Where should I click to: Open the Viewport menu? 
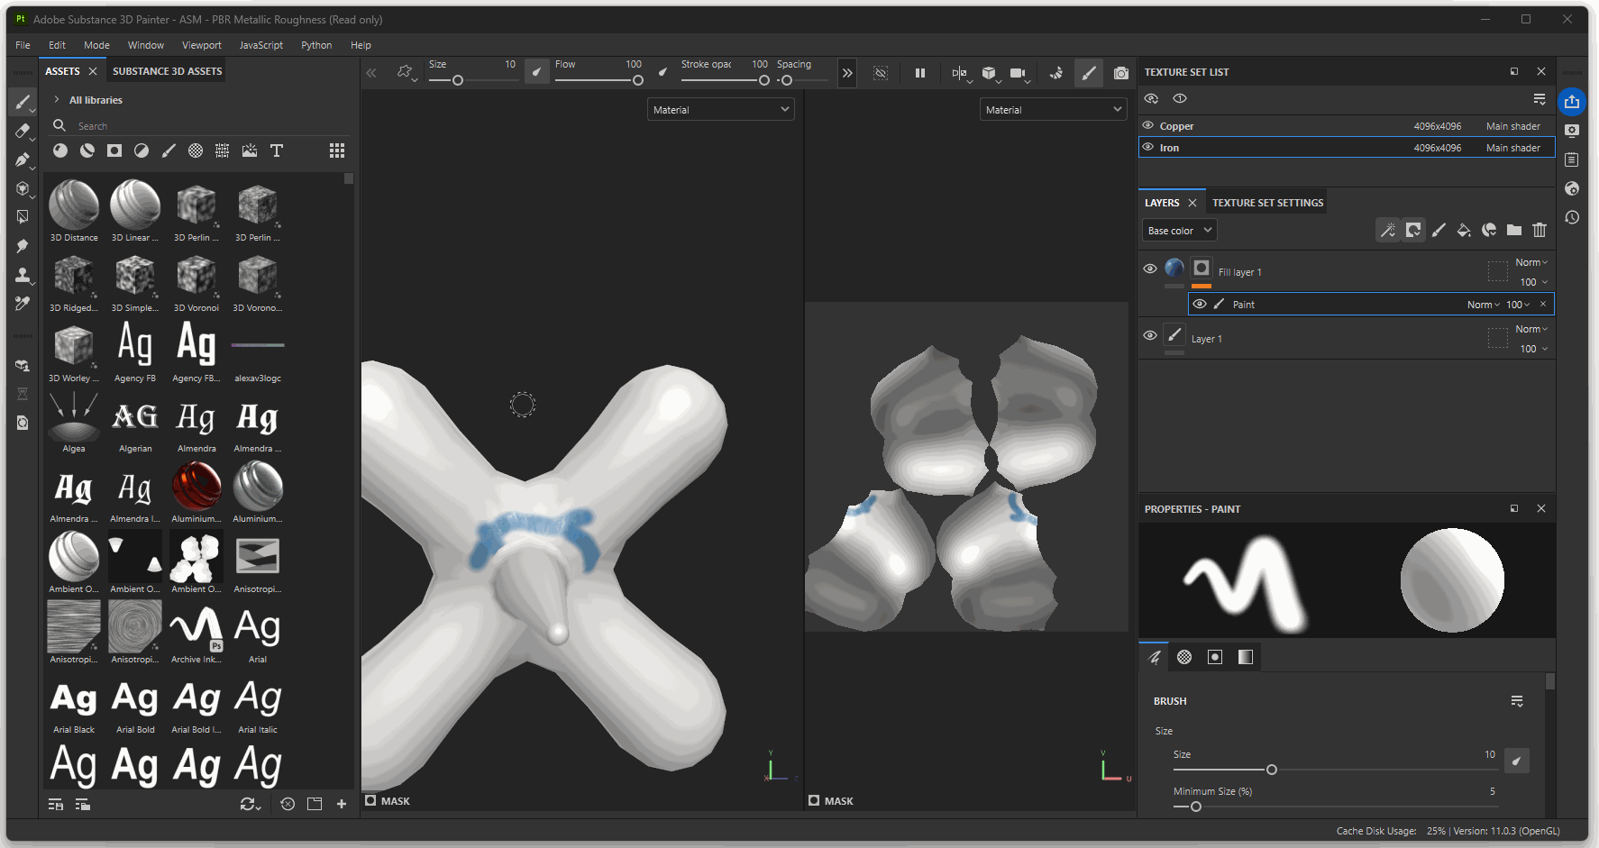point(201,45)
